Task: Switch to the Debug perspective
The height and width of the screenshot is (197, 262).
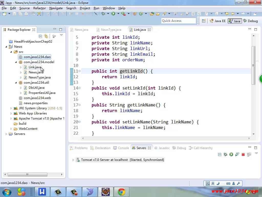Action: [250, 21]
